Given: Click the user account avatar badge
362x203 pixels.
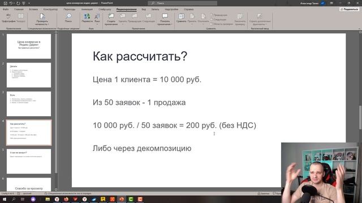Looking at the screenshot, I should 323,3.
